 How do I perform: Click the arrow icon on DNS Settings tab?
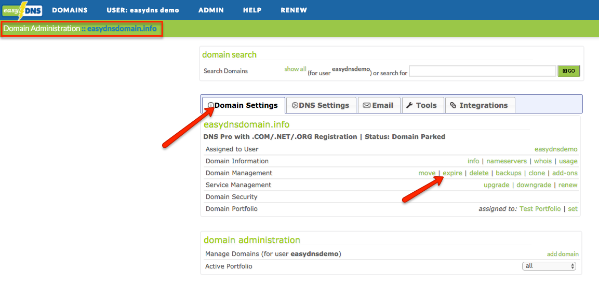click(x=295, y=106)
